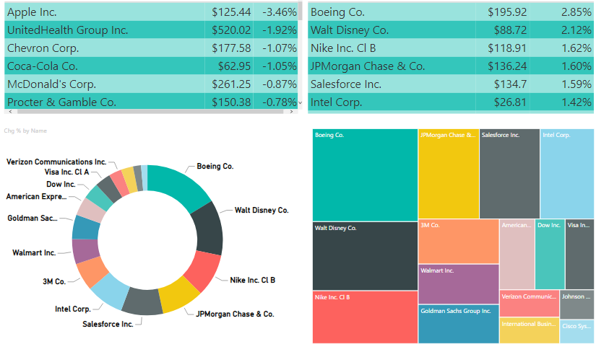Select the Intel Corp. treemap tile
The width and height of the screenshot is (596, 344).
pyautogui.click(x=567, y=174)
